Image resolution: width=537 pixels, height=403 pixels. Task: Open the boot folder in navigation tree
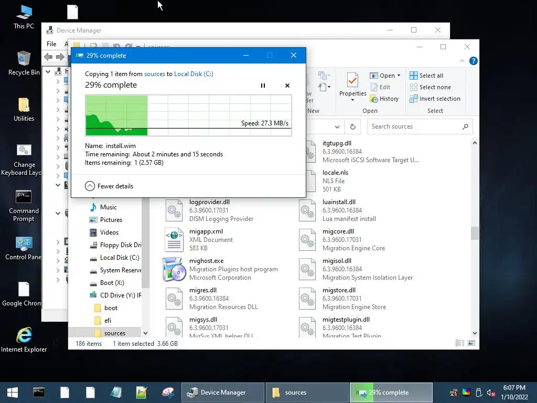pyautogui.click(x=106, y=308)
